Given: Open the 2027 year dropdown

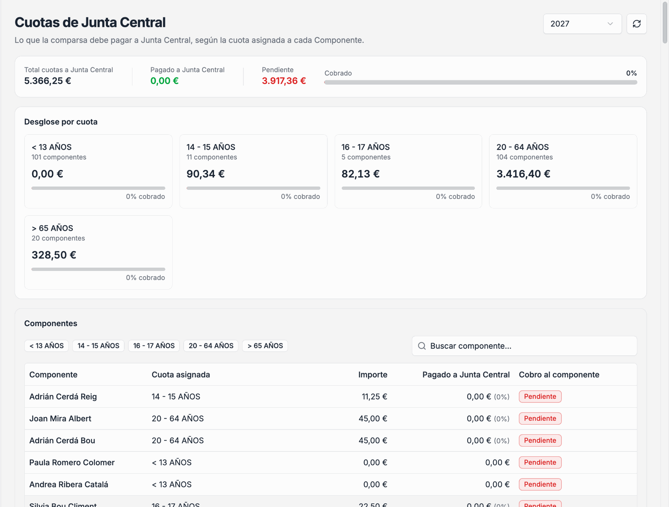Looking at the screenshot, I should [582, 24].
